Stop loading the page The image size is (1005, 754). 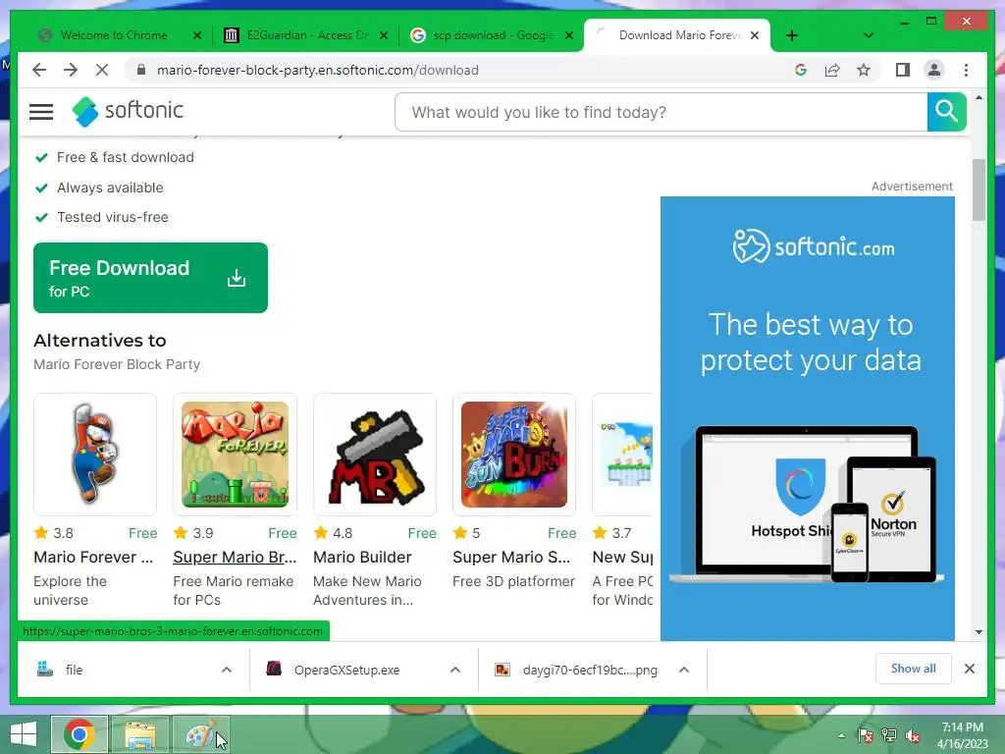(102, 70)
